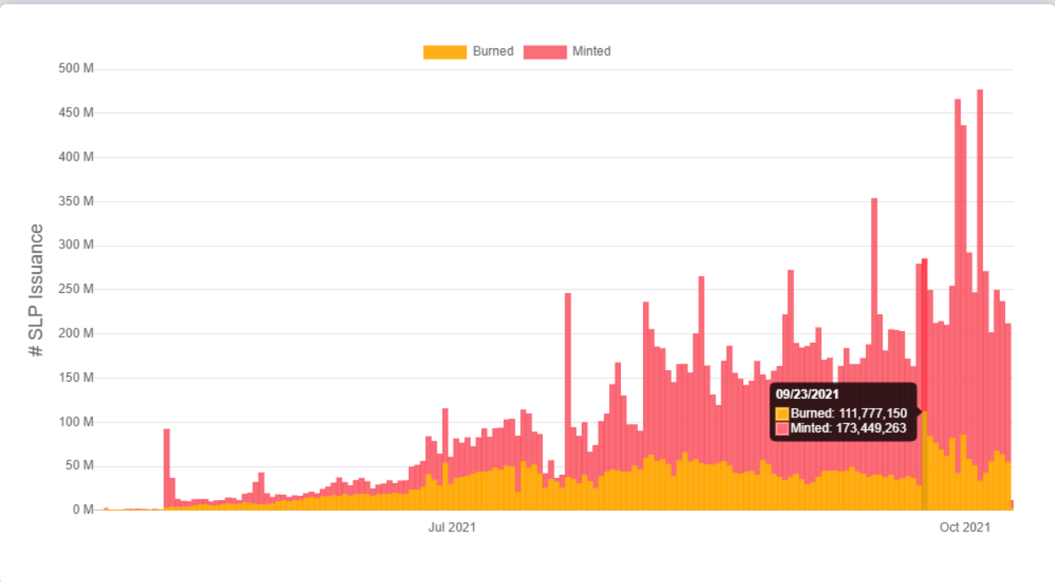This screenshot has width=1055, height=582.
Task: Click the 0 M y-axis tick label
Action: tap(82, 510)
